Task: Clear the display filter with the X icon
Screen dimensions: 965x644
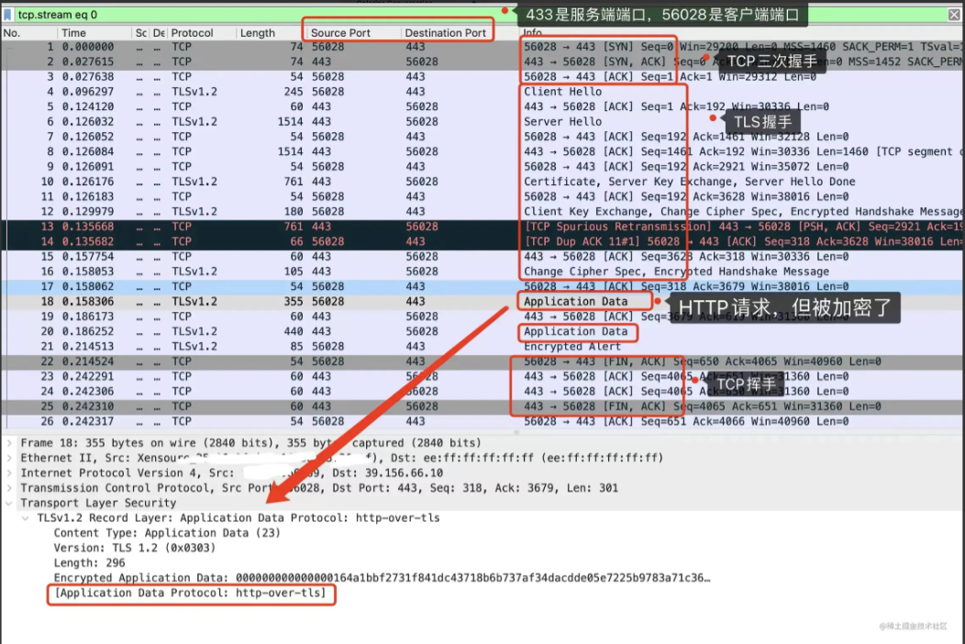Action: (x=954, y=14)
